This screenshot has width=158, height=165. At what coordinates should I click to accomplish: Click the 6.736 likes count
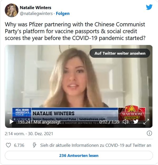[19, 145]
